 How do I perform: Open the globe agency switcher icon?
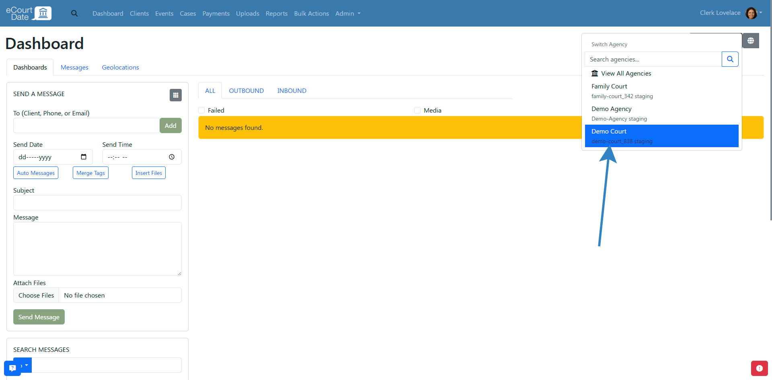(750, 41)
